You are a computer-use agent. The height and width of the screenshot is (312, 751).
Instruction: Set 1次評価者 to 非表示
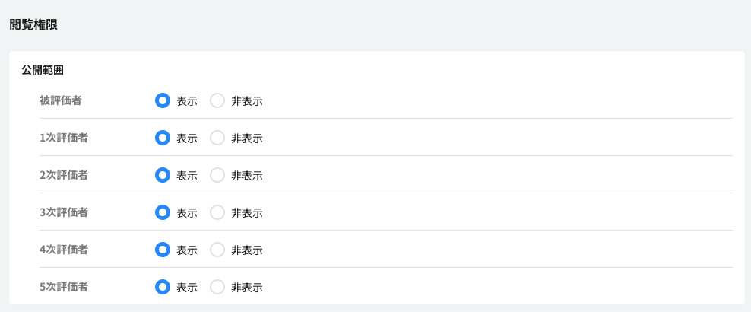[217, 138]
